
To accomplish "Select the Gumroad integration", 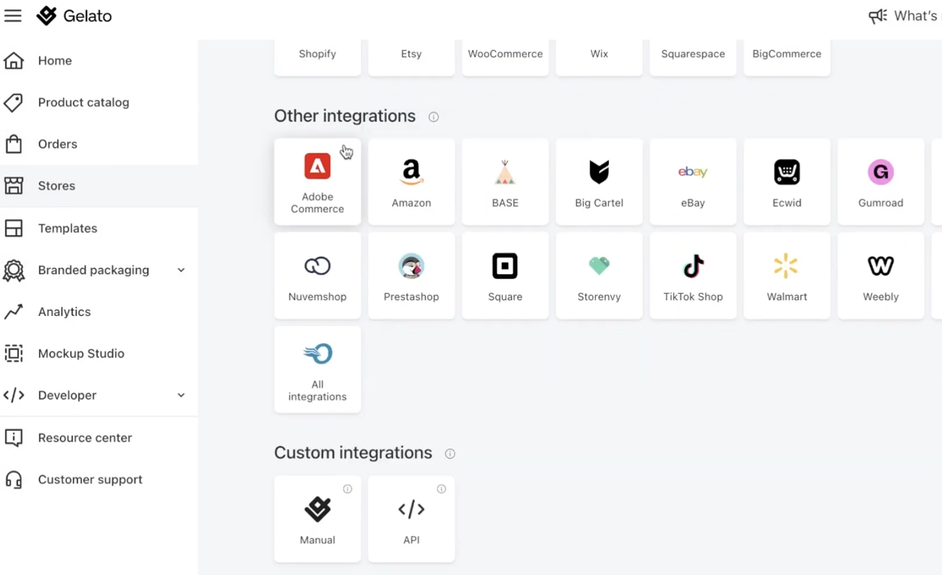I will [x=881, y=182].
